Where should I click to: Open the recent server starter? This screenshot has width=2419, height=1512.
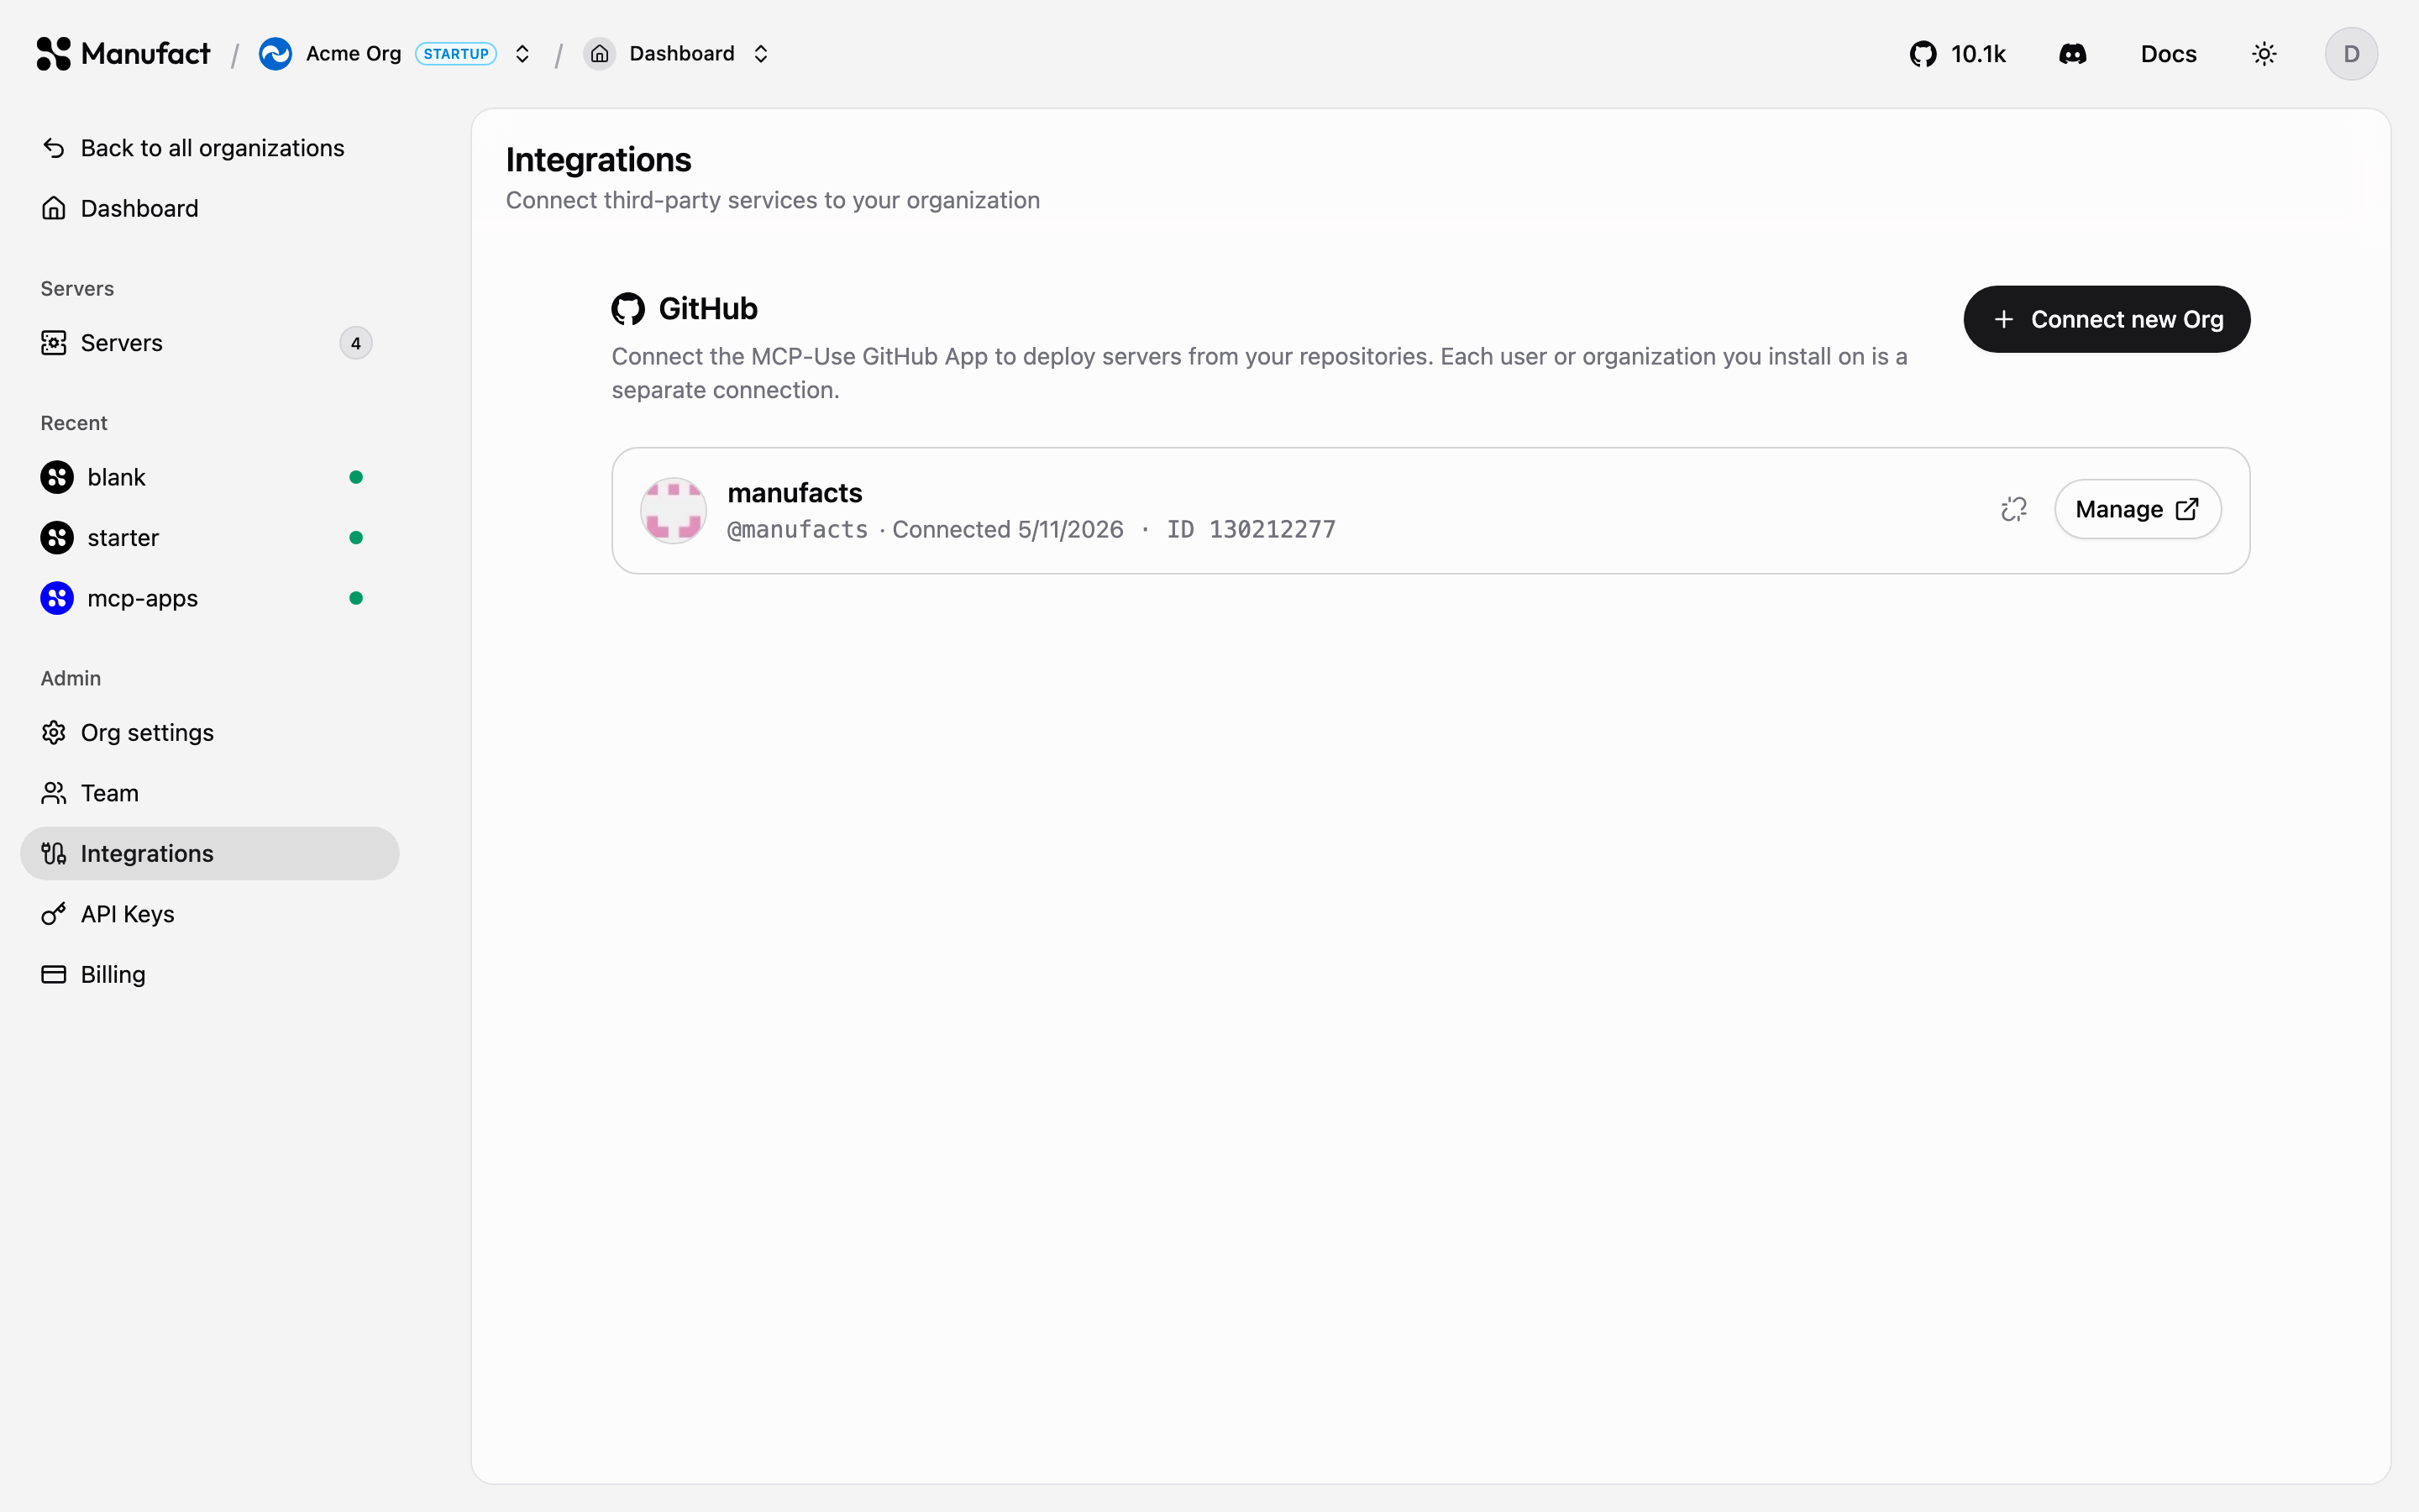click(209, 538)
